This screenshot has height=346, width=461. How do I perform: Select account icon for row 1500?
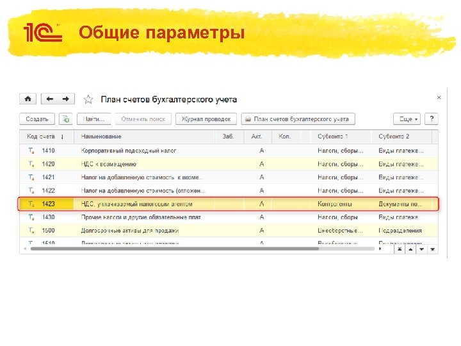31,231
